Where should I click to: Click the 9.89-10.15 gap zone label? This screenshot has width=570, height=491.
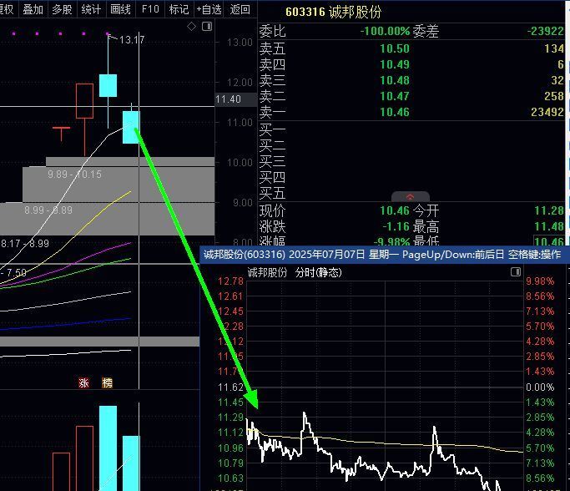tap(74, 175)
